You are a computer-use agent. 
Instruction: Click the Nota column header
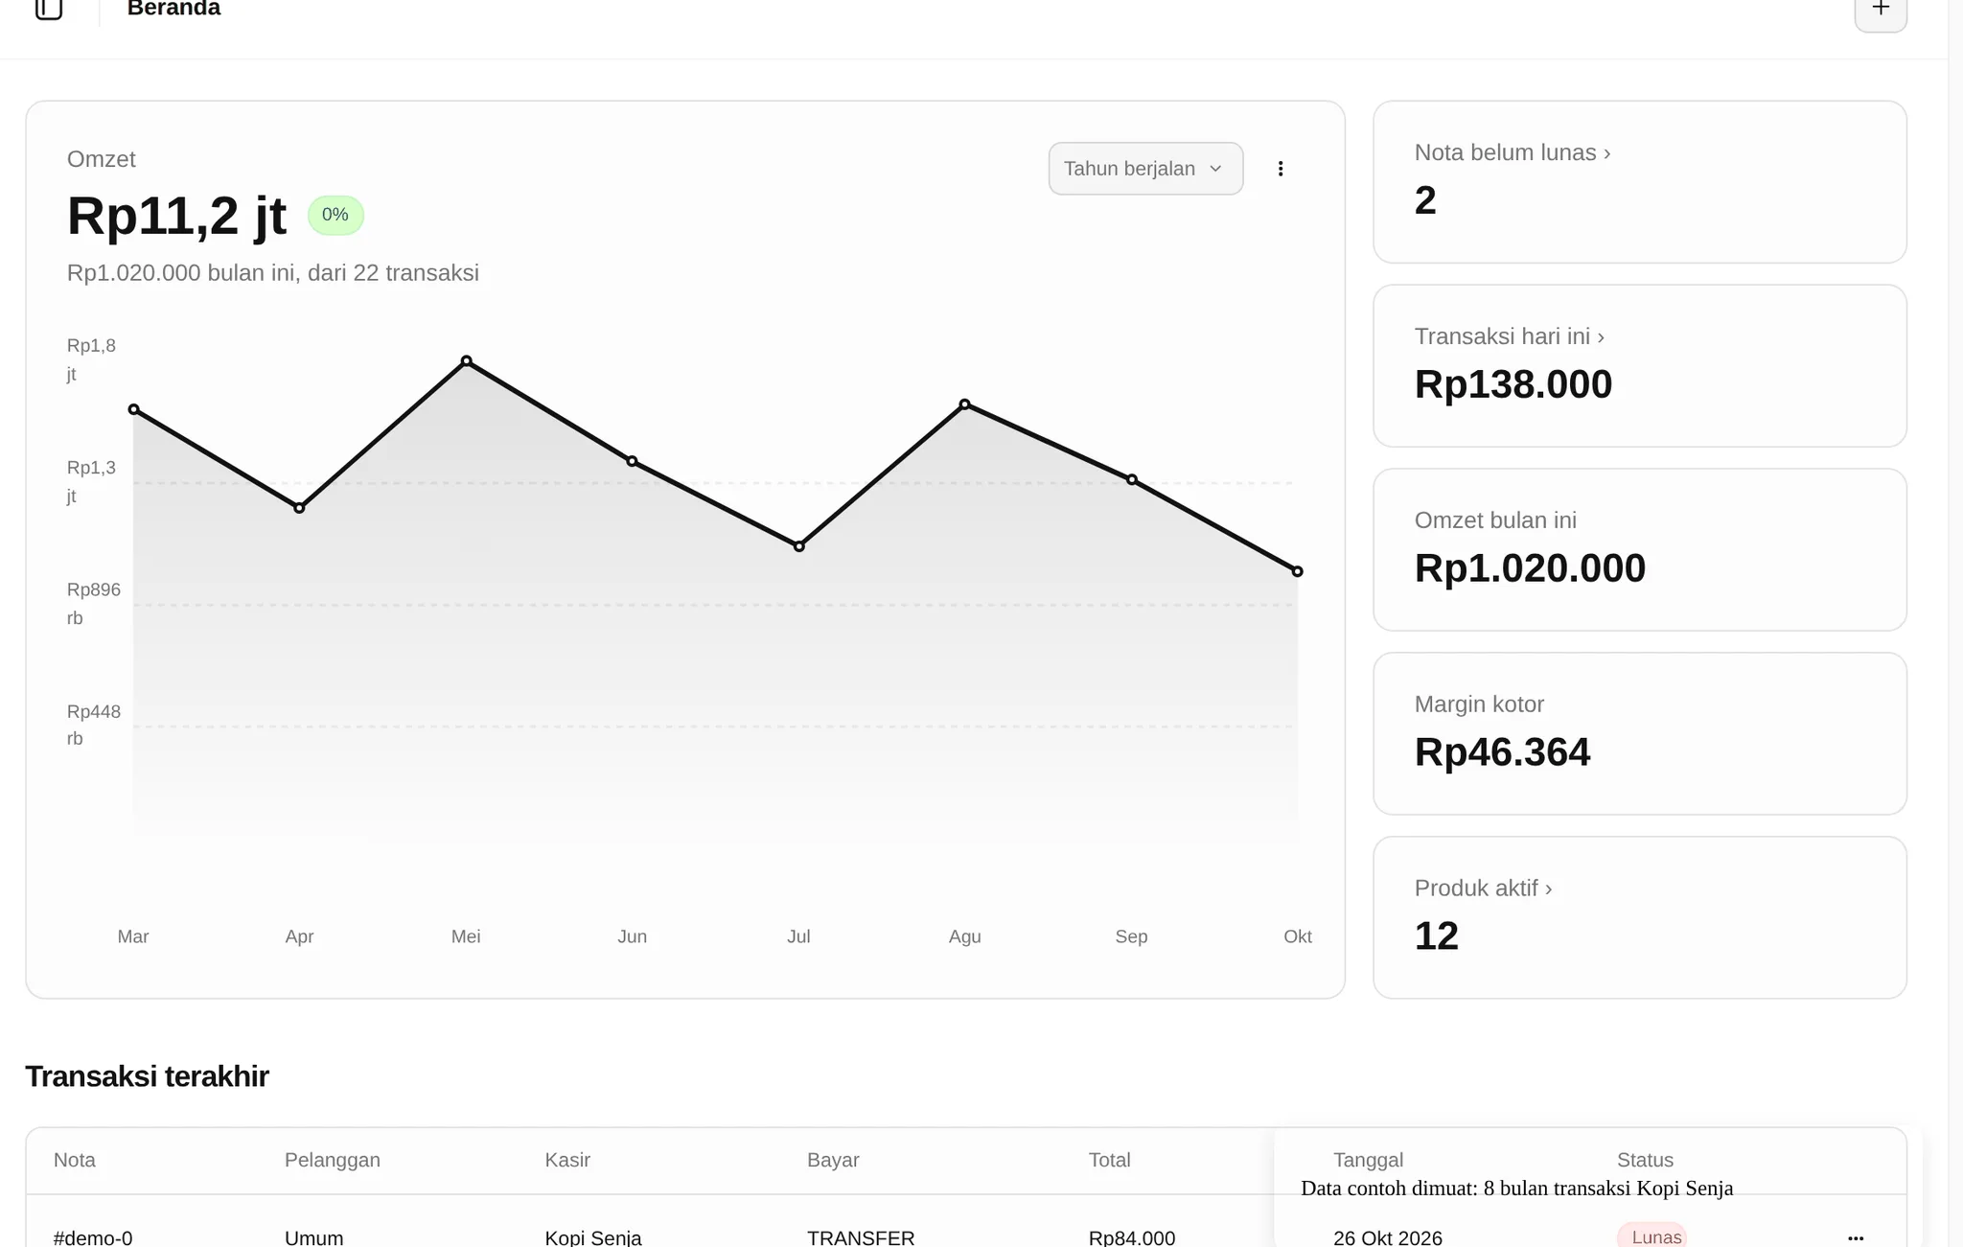(75, 1160)
